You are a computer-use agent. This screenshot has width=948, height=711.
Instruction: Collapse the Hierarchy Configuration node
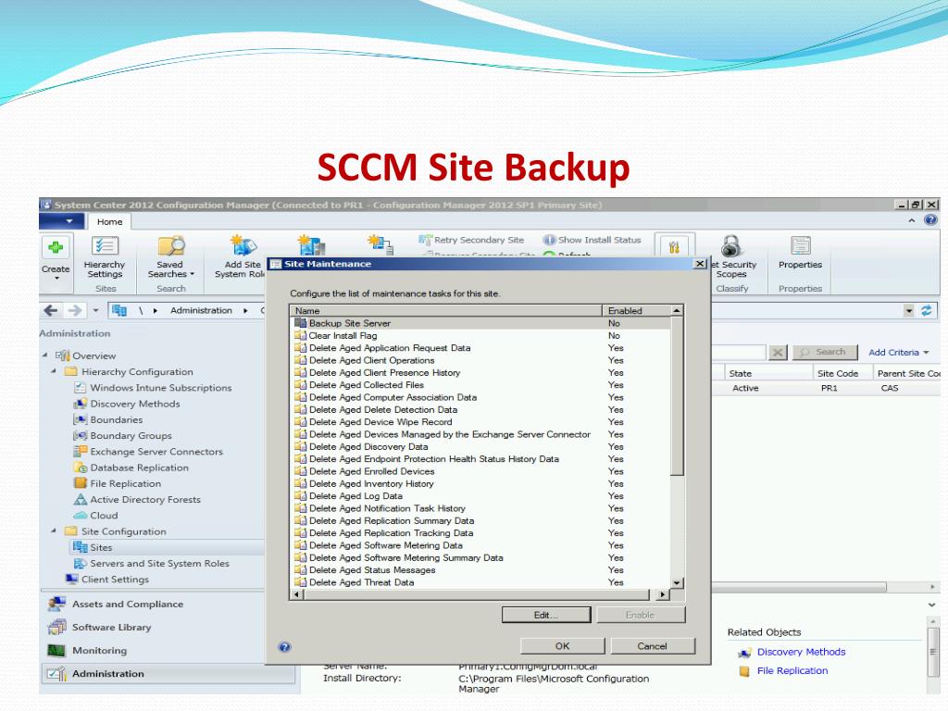[x=54, y=371]
